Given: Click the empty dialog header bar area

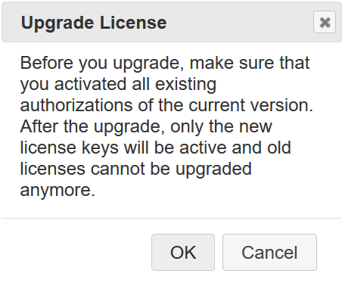Looking at the screenshot, I should pyautogui.click(x=240, y=22).
